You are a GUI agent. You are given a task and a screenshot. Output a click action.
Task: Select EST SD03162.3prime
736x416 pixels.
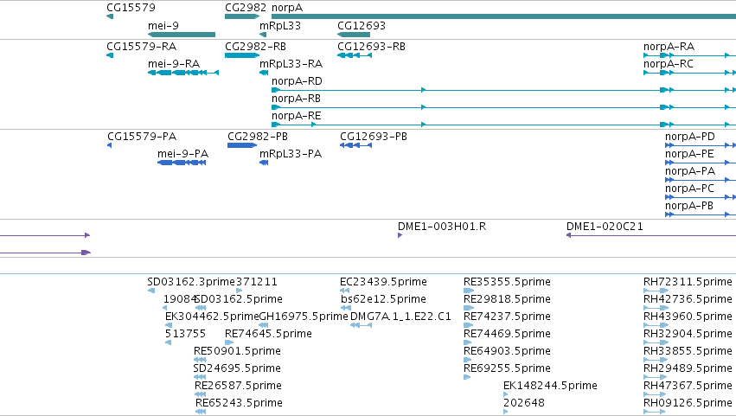[x=191, y=282]
